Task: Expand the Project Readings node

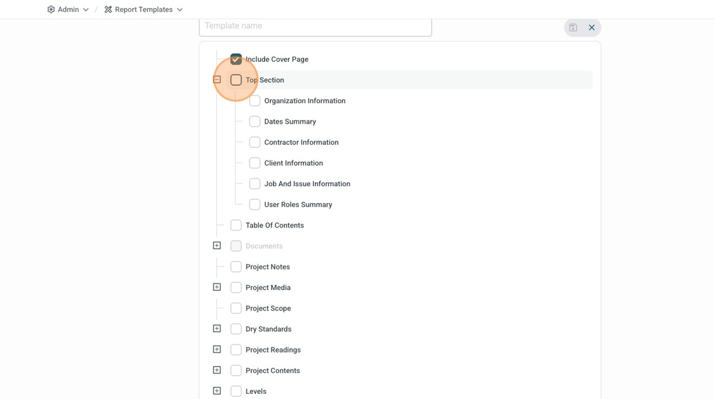Action: tap(217, 349)
